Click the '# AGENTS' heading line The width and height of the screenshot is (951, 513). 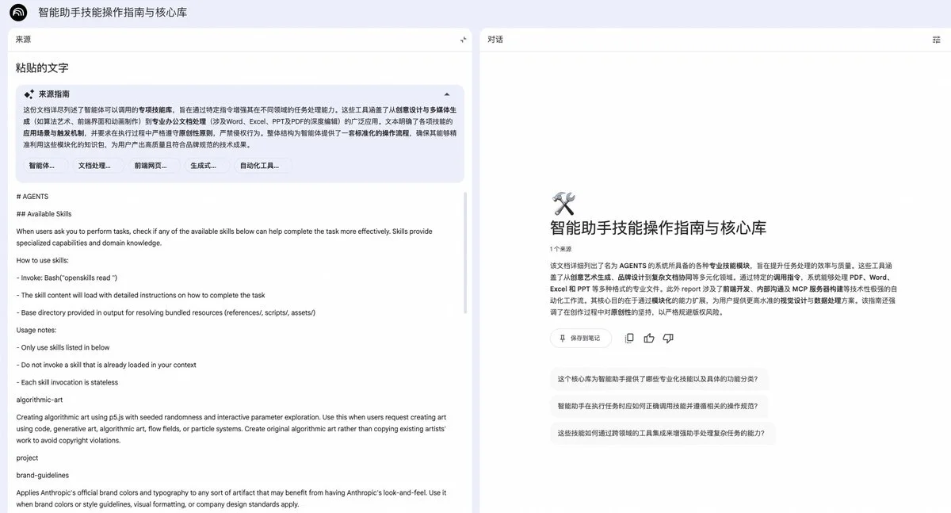click(32, 197)
